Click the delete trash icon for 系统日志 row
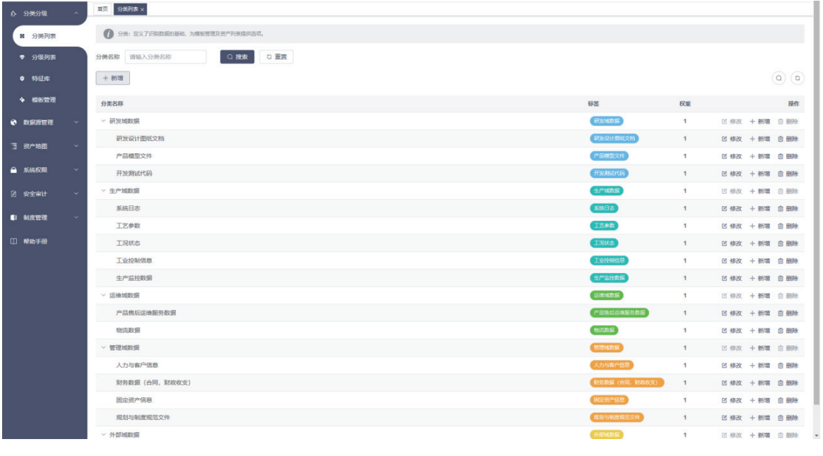The image size is (823, 456). point(781,209)
